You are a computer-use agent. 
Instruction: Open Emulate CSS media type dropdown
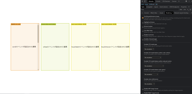coord(149,49)
